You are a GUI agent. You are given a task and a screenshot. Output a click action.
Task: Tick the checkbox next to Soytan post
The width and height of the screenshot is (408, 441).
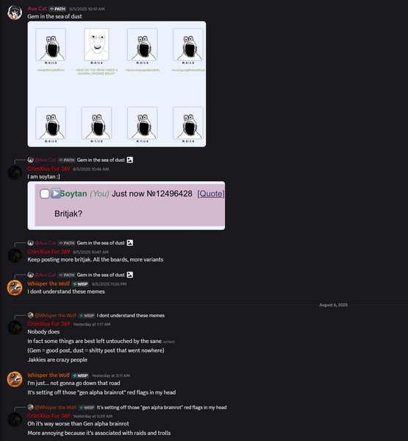[x=45, y=194]
